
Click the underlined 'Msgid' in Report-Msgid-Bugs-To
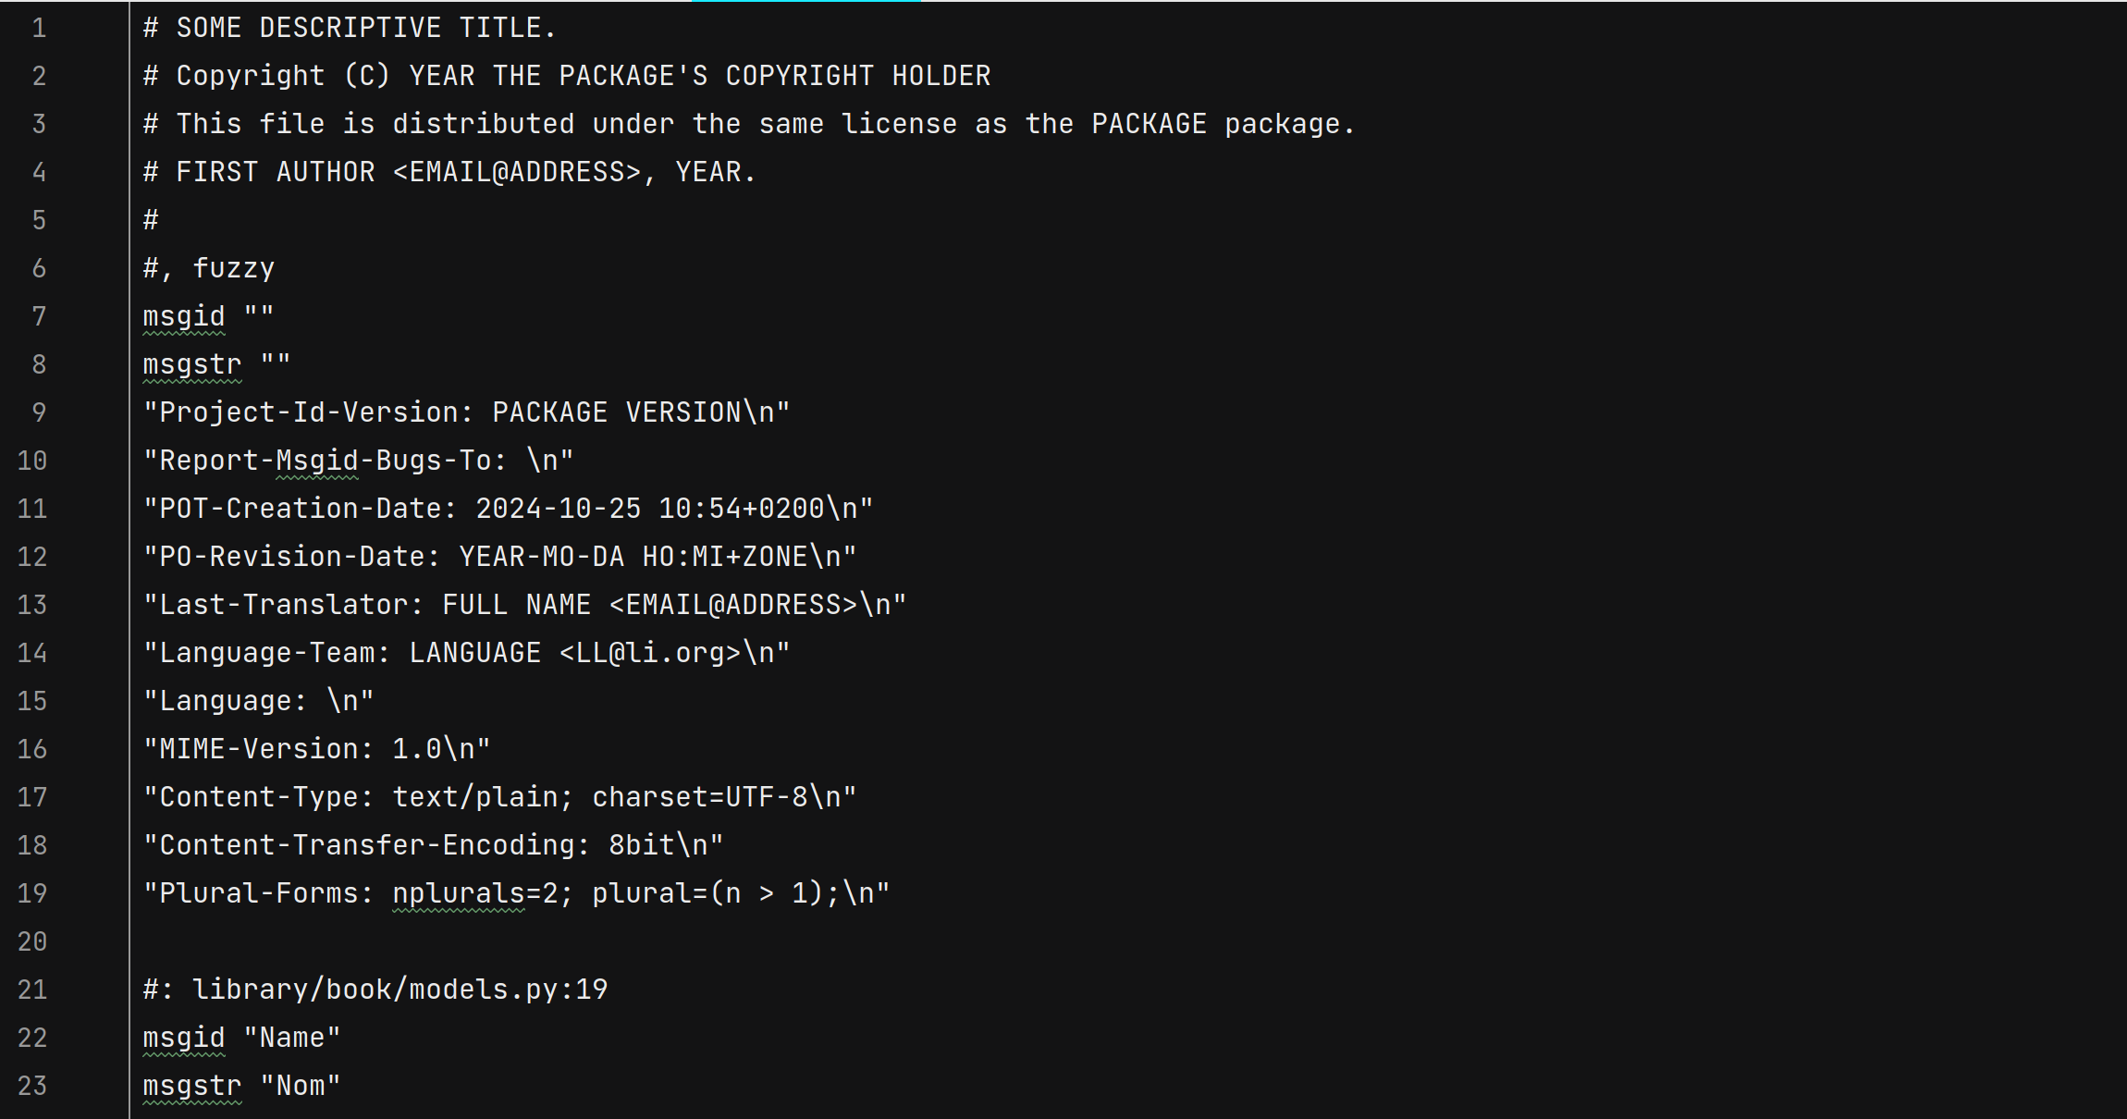click(x=317, y=461)
